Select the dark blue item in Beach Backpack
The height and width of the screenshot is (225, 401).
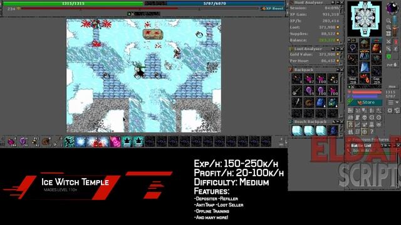[x=333, y=131]
